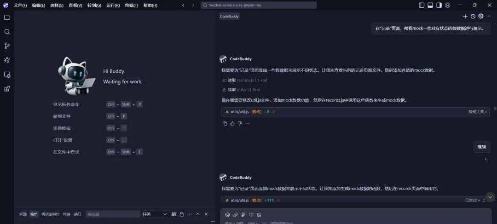Click the undo arrow under the 继续 message

[x=486, y=160]
